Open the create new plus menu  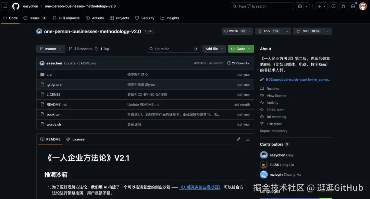click(321, 7)
